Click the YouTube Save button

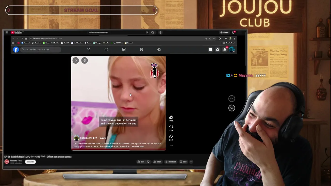pos(183,162)
